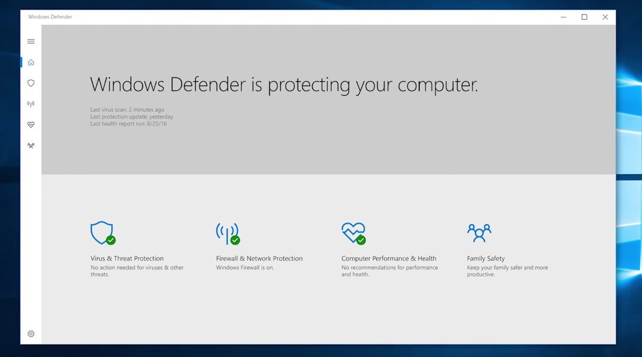Image resolution: width=642 pixels, height=357 pixels.
Task: Open the sidebar heart health icon
Action: click(31, 124)
